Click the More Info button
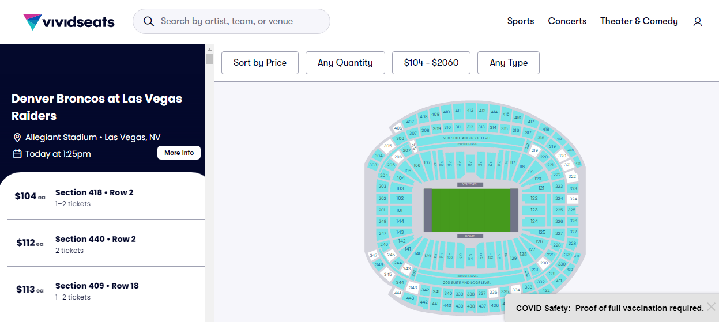719x322 pixels. click(179, 153)
